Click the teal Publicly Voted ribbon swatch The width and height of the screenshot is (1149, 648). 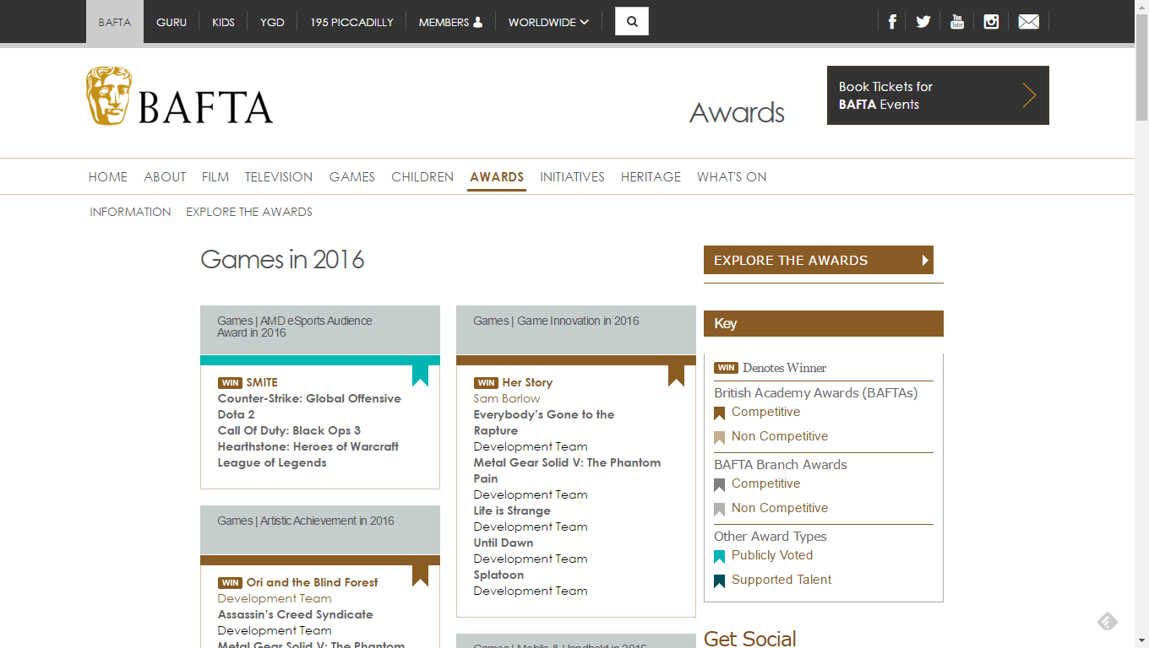(x=720, y=556)
